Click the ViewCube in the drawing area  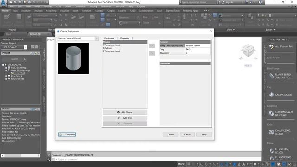[248, 51]
